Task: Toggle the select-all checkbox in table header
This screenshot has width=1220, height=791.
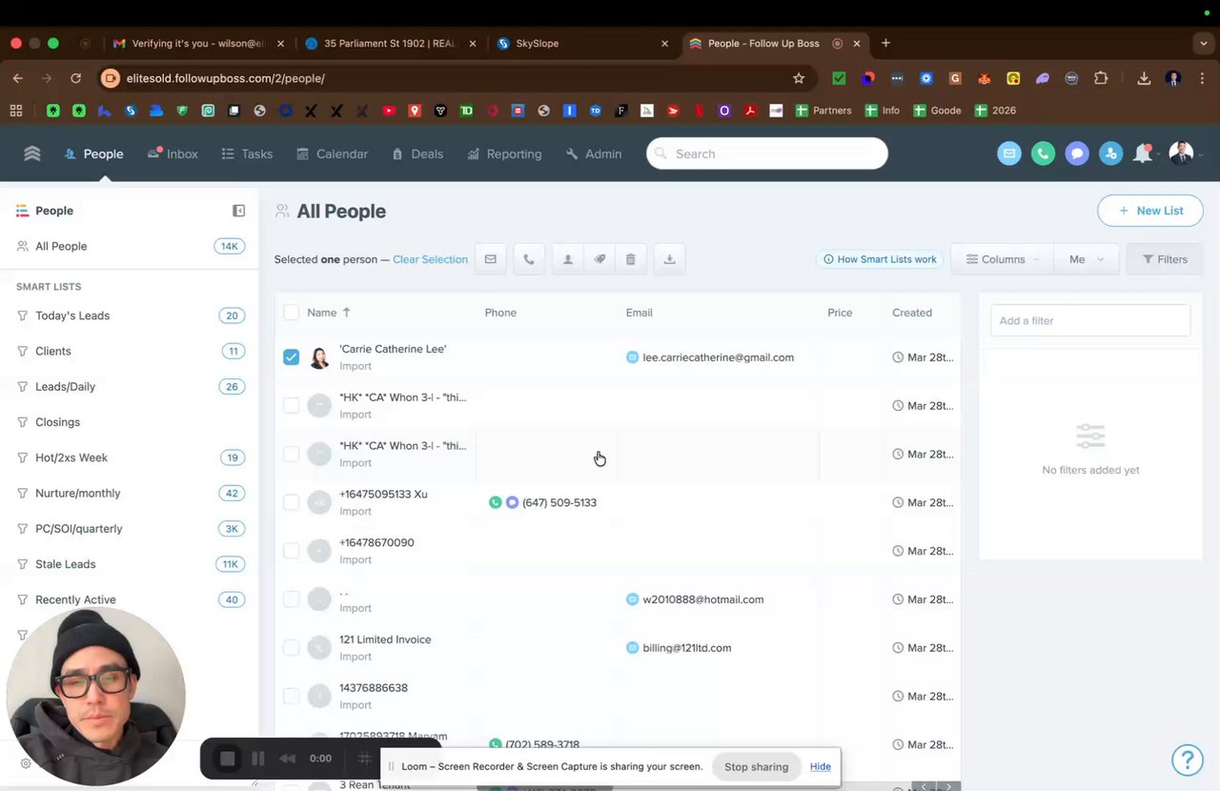Action: click(x=291, y=313)
